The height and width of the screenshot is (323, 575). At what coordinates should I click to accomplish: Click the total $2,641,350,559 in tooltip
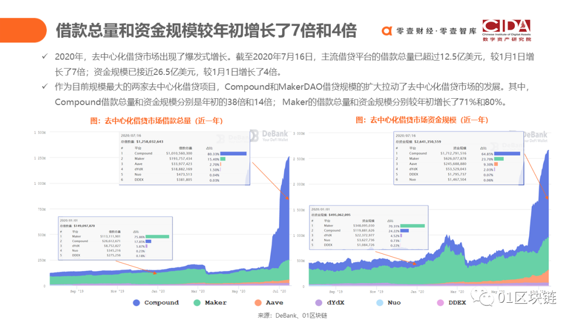(428, 141)
